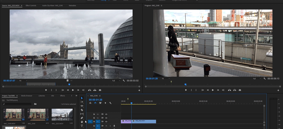
Task: Click nest sequences insert toggle icon
Action: click(90, 103)
